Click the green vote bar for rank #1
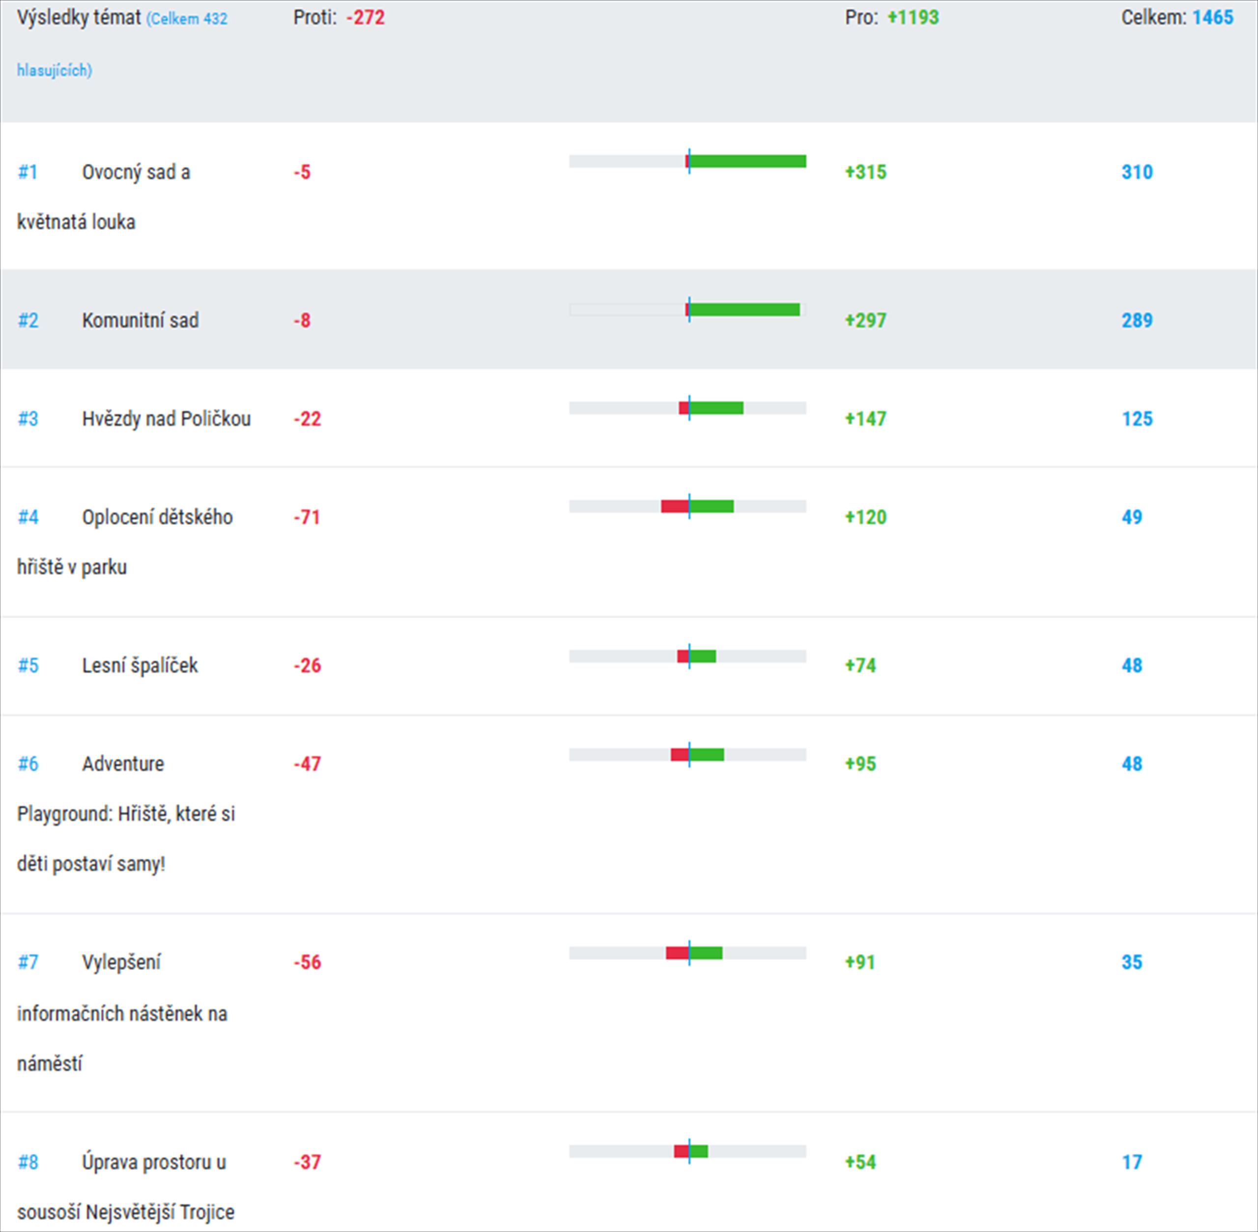Image resolution: width=1258 pixels, height=1232 pixels. click(x=747, y=161)
